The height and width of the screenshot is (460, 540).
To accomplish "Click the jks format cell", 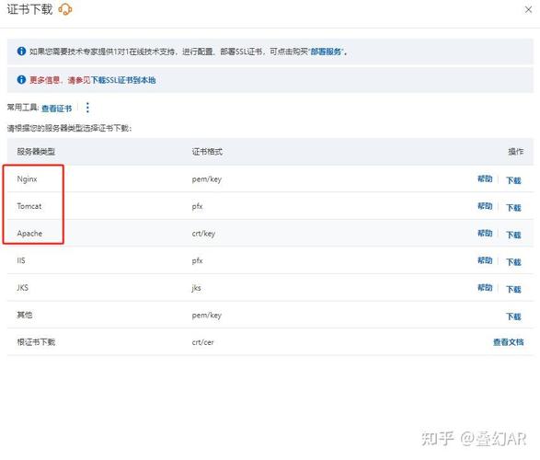I will click(196, 288).
